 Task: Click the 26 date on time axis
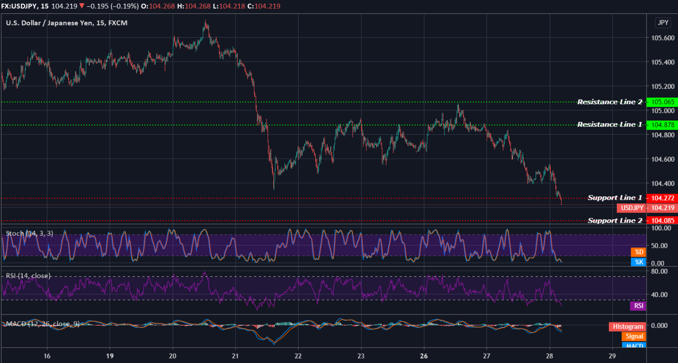point(424,356)
